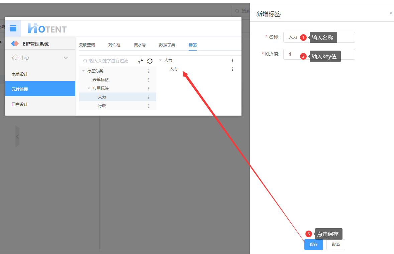
Task: Select the 标签 tab
Action: click(x=192, y=45)
